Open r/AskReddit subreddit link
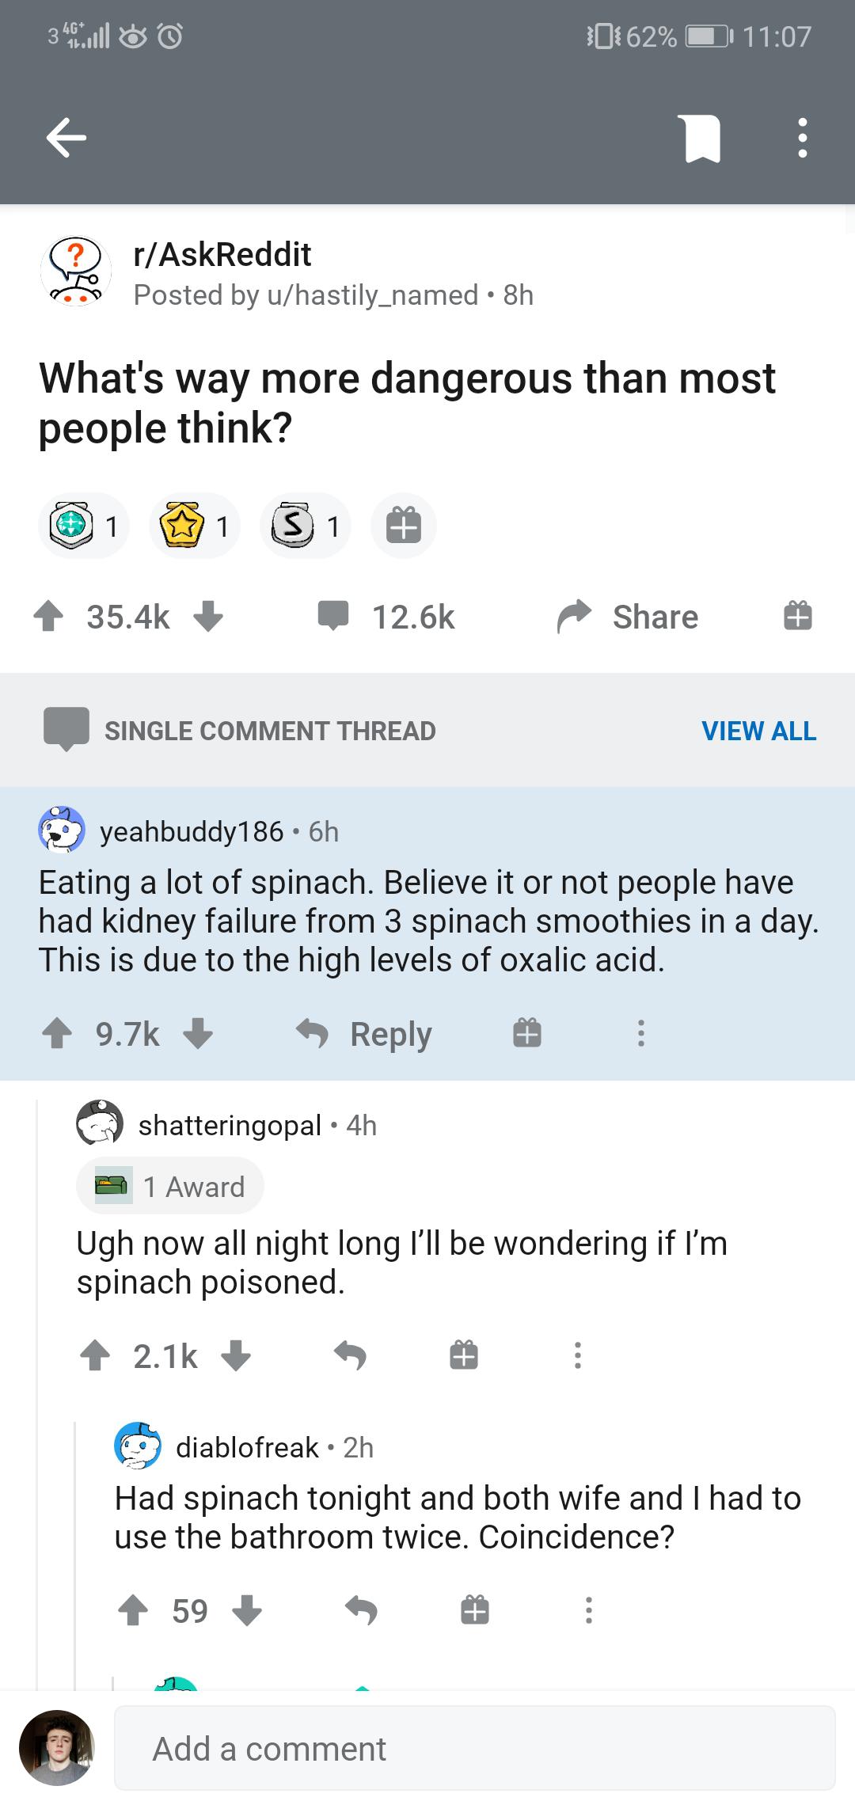The width and height of the screenshot is (855, 1805). [222, 254]
